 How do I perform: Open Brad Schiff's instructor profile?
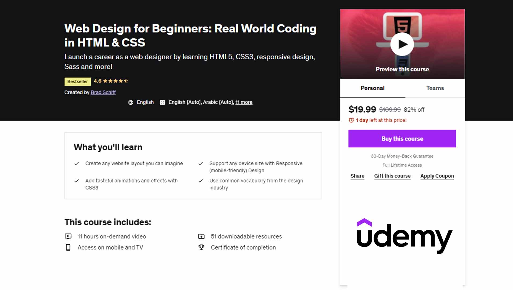click(x=103, y=92)
